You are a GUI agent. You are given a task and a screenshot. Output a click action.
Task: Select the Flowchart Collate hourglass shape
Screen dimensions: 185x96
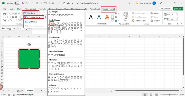pyautogui.click(x=66, y=66)
